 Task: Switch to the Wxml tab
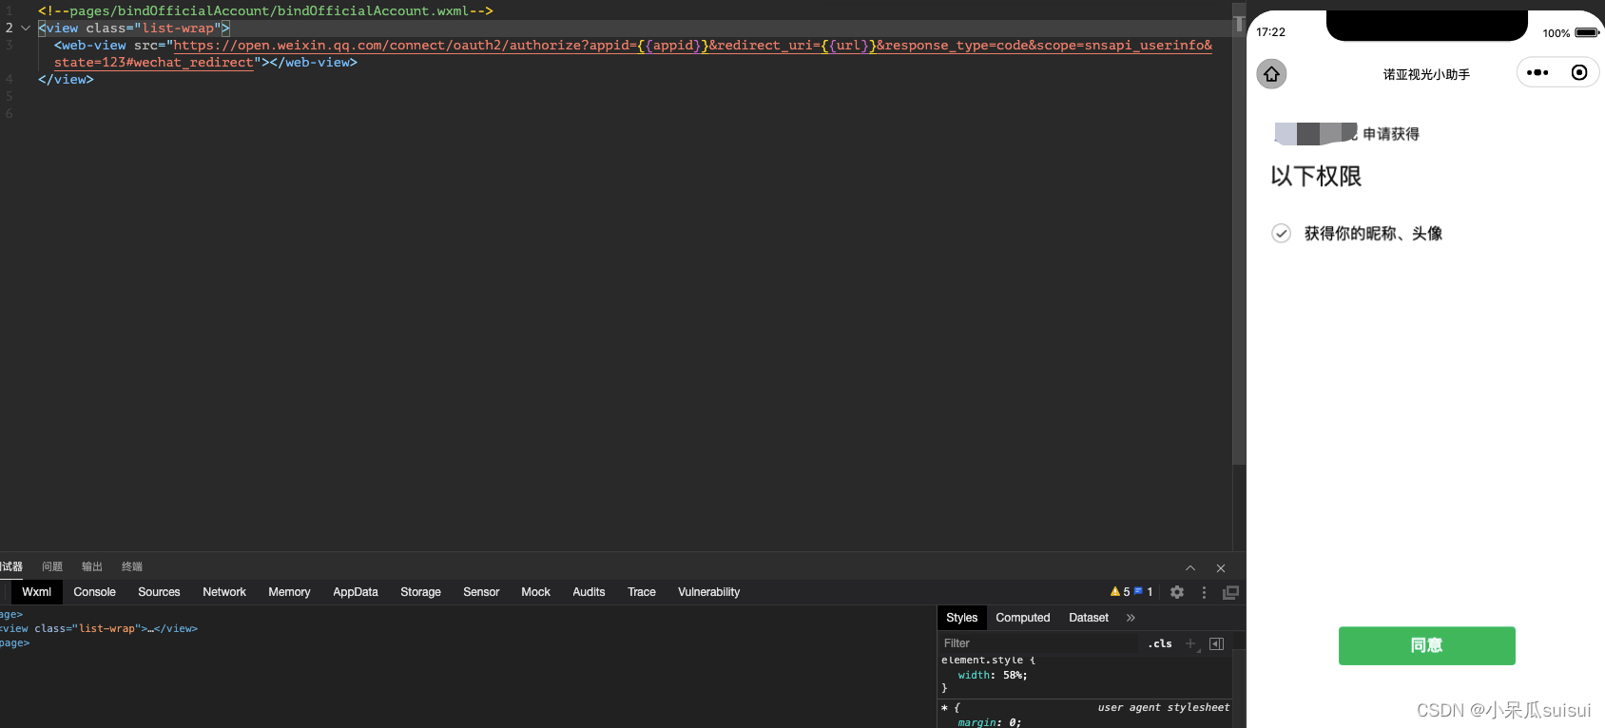click(x=37, y=592)
